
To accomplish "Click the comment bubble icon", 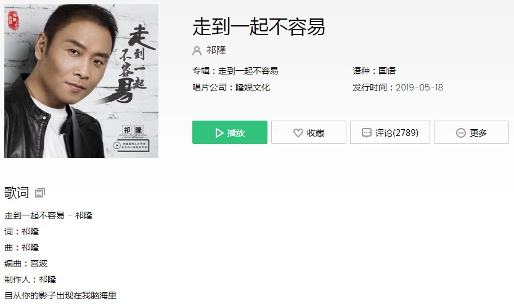I will [x=366, y=132].
